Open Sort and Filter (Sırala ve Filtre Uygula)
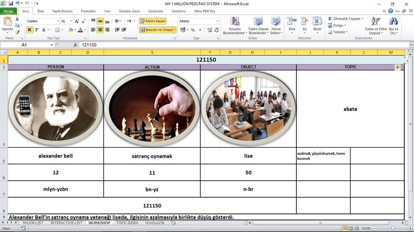The height and width of the screenshot is (232, 414). (376, 22)
